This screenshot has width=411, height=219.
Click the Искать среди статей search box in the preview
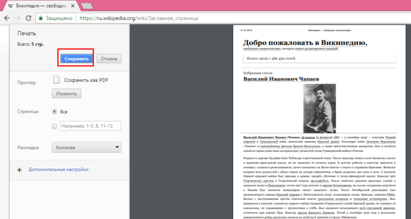click(x=319, y=59)
